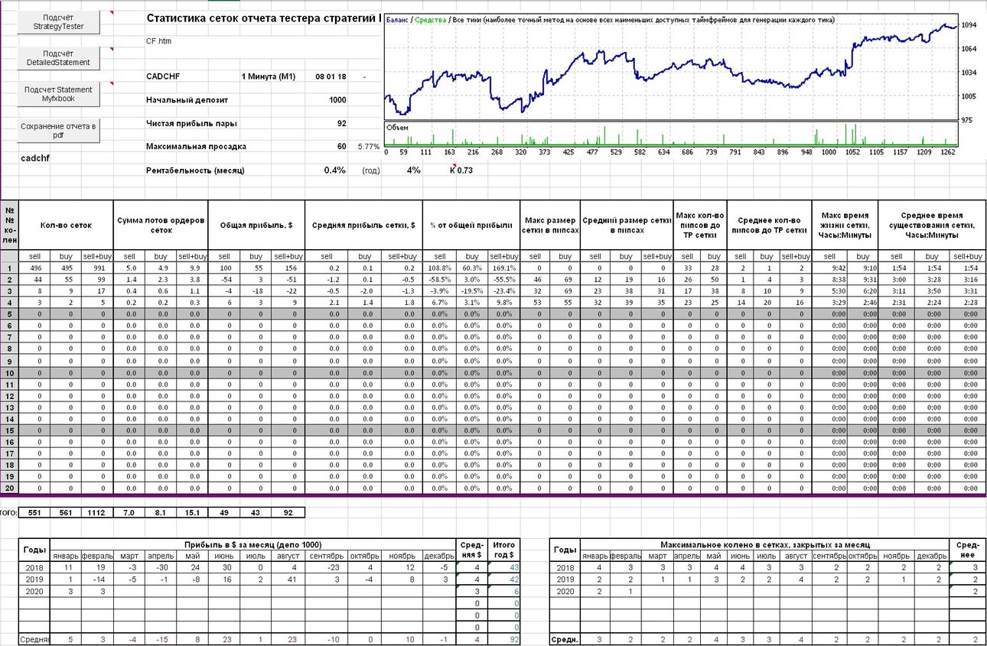Select the Макс размер сетки в пипсах header
Screen dimensions: 987x646
pos(550,226)
